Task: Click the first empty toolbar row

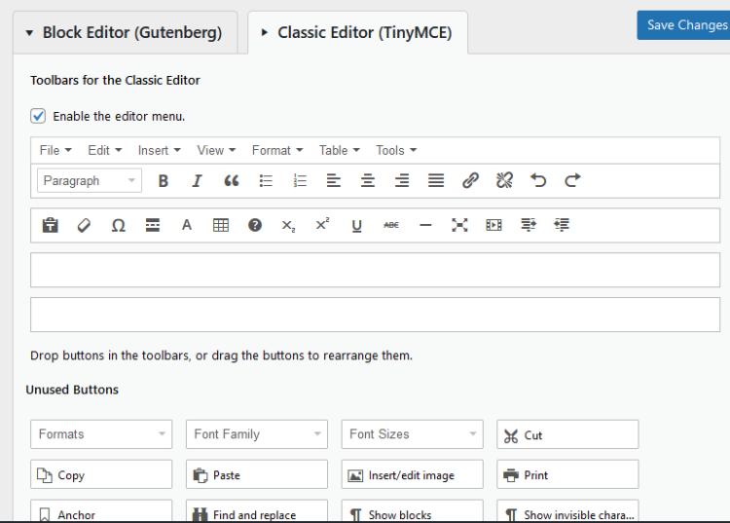Action: click(x=376, y=270)
